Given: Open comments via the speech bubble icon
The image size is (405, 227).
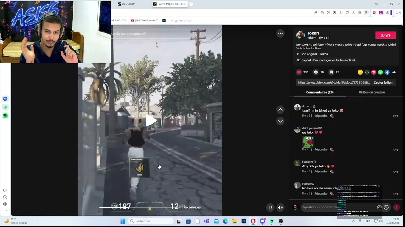Looking at the screenshot, I should click(x=315, y=72).
